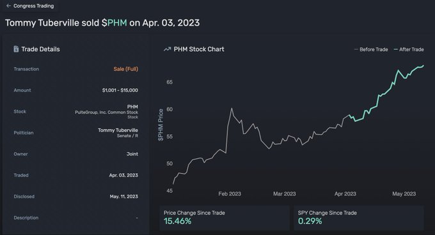This screenshot has height=235, width=435.
Task: Click the disclosed date May. 11, 2023
Action: pyautogui.click(x=123, y=197)
